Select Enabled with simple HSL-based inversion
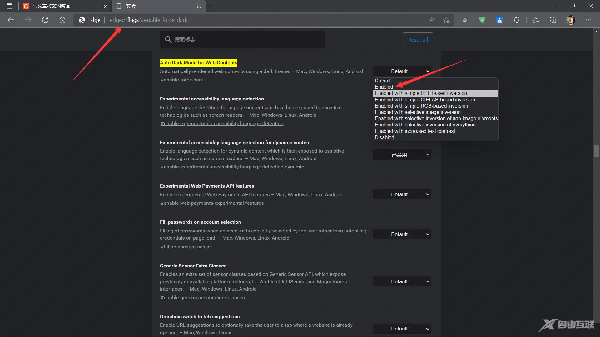This screenshot has height=337, width=600. (436, 93)
